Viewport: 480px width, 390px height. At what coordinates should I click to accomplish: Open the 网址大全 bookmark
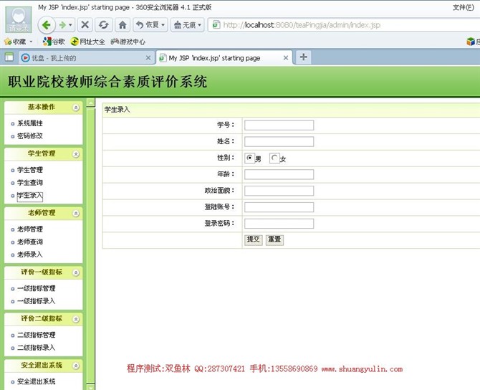click(x=87, y=42)
